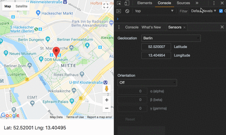Close the DevTools panel
Screen dimensions: 226x135
pos(222,3)
